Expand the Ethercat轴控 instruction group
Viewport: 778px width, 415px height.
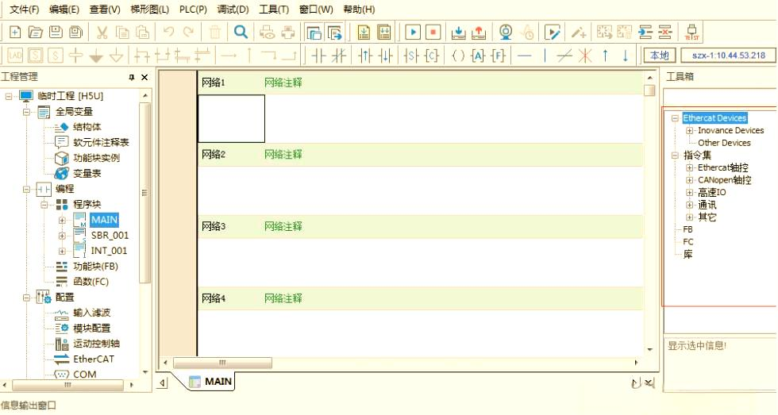689,167
